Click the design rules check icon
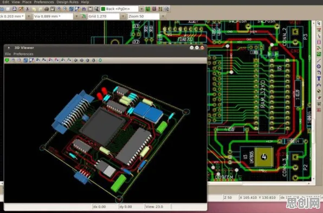323x213 pixels. click(96, 9)
